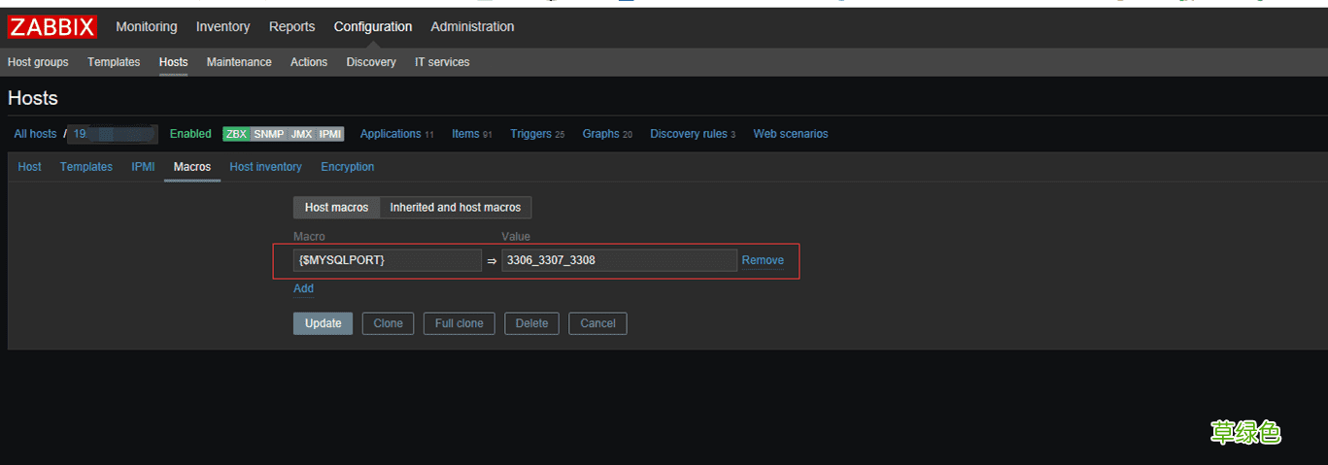Click the JMX availability badge

(x=301, y=134)
